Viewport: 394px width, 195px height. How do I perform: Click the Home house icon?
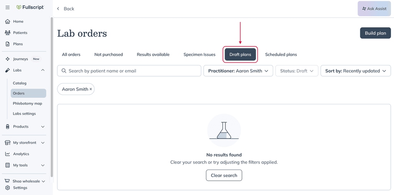click(x=8, y=22)
